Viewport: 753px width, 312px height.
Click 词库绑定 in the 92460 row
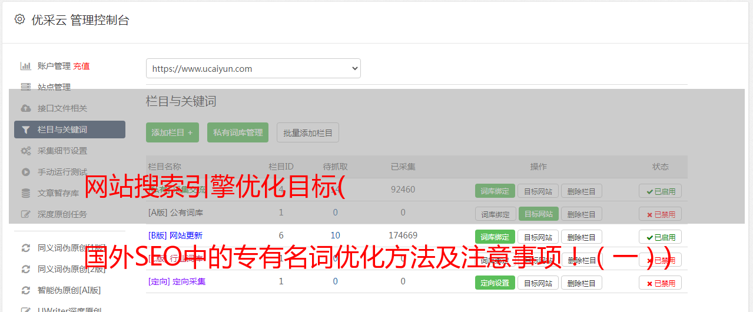click(495, 191)
